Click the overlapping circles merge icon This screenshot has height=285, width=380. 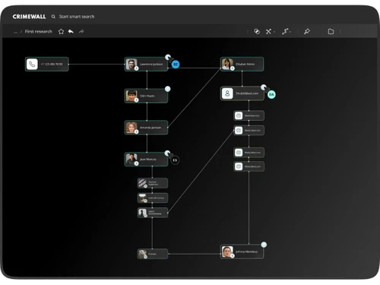[257, 31]
